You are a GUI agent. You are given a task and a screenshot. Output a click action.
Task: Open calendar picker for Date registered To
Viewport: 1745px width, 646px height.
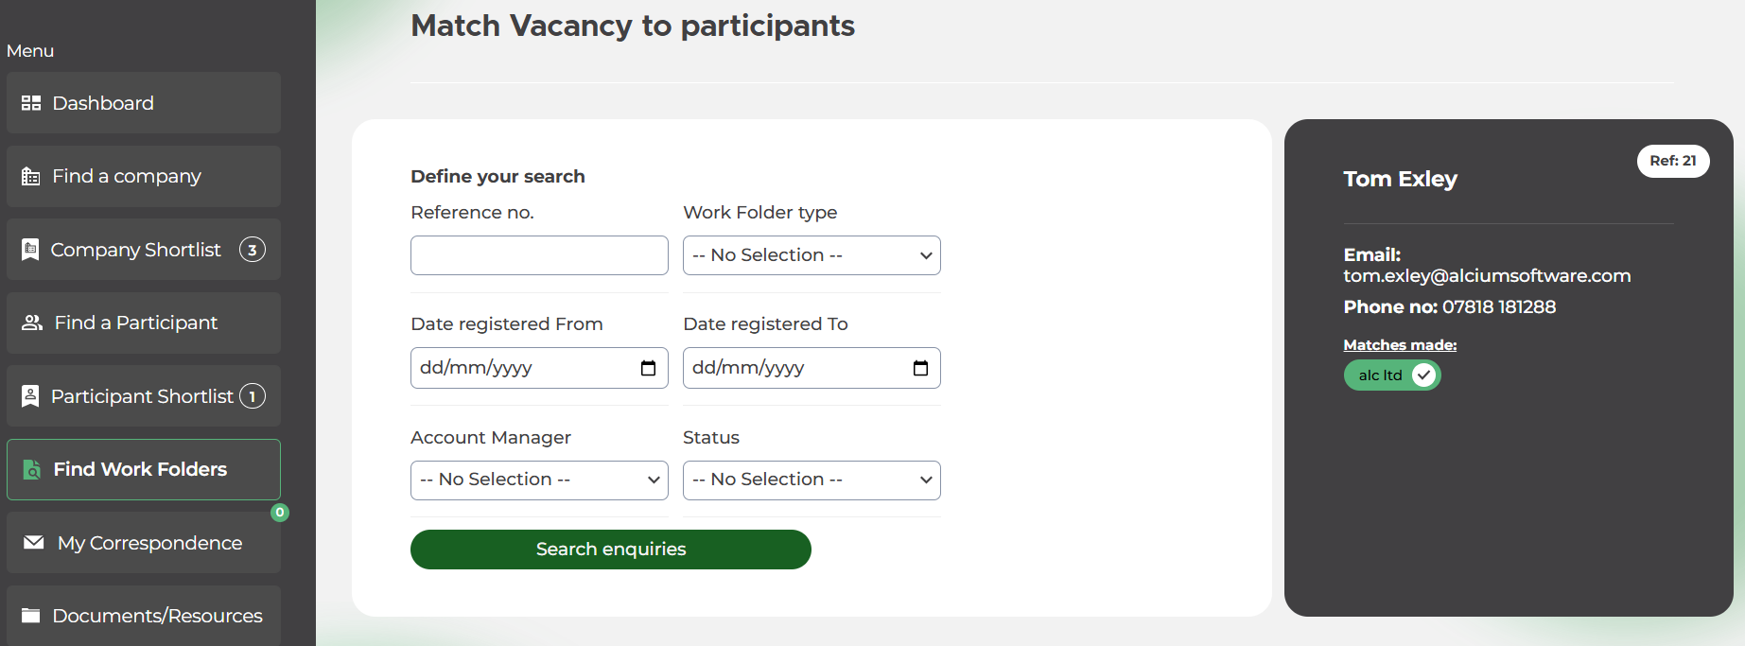tap(920, 368)
